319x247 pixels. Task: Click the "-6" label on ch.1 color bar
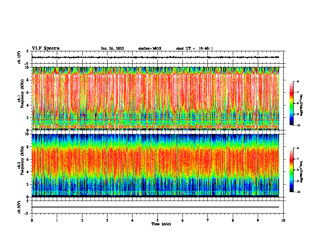pos(297,82)
